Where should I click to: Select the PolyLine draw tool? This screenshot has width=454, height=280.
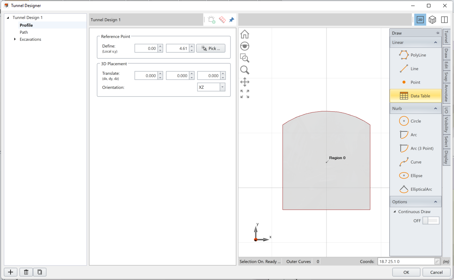pyautogui.click(x=416, y=55)
